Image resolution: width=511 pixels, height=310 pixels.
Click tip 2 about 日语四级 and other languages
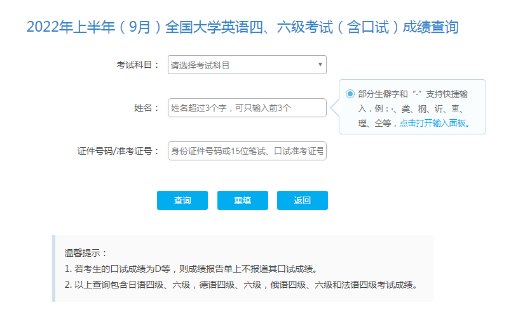coord(242,284)
